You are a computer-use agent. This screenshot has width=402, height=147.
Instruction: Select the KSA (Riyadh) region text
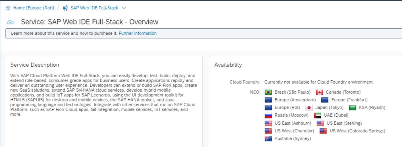(x=372, y=107)
